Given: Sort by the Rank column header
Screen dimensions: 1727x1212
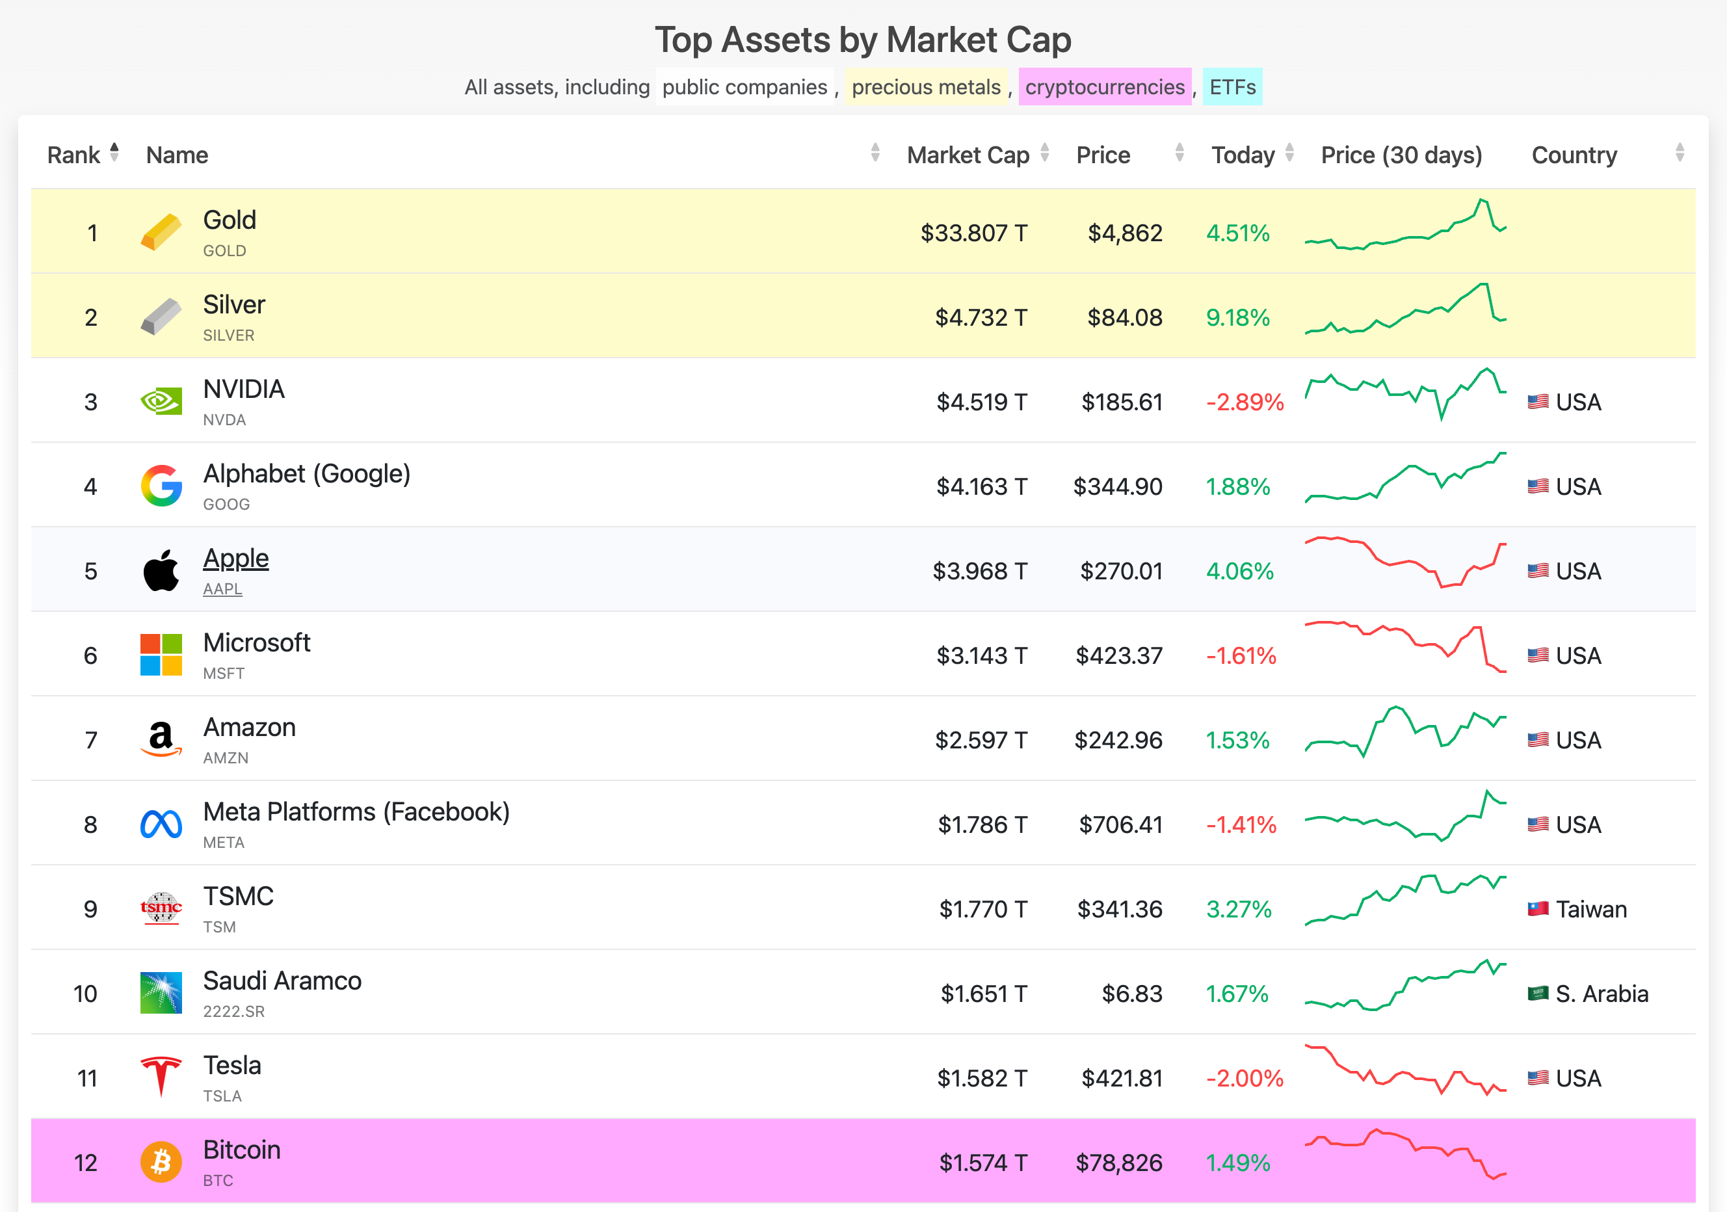Looking at the screenshot, I should [73, 155].
